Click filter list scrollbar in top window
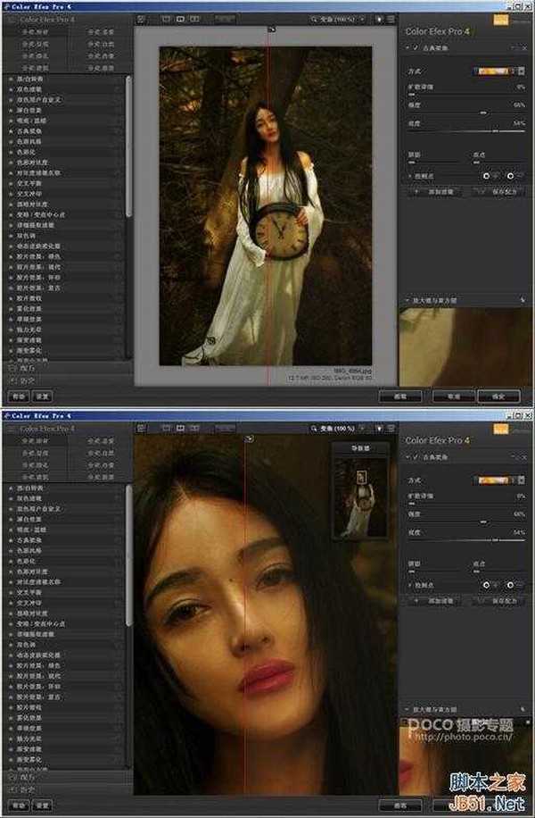The width and height of the screenshot is (535, 818). [x=128, y=146]
